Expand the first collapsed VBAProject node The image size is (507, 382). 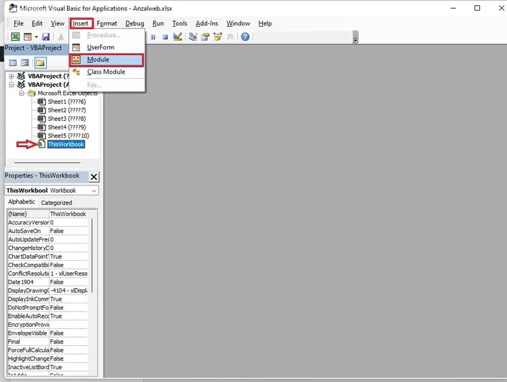[x=11, y=76]
